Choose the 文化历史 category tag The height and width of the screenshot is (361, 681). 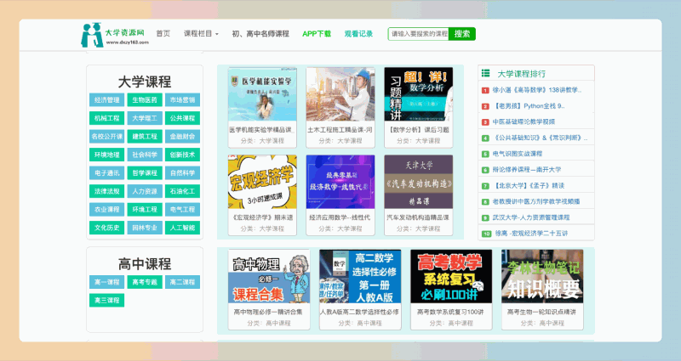[x=107, y=227]
